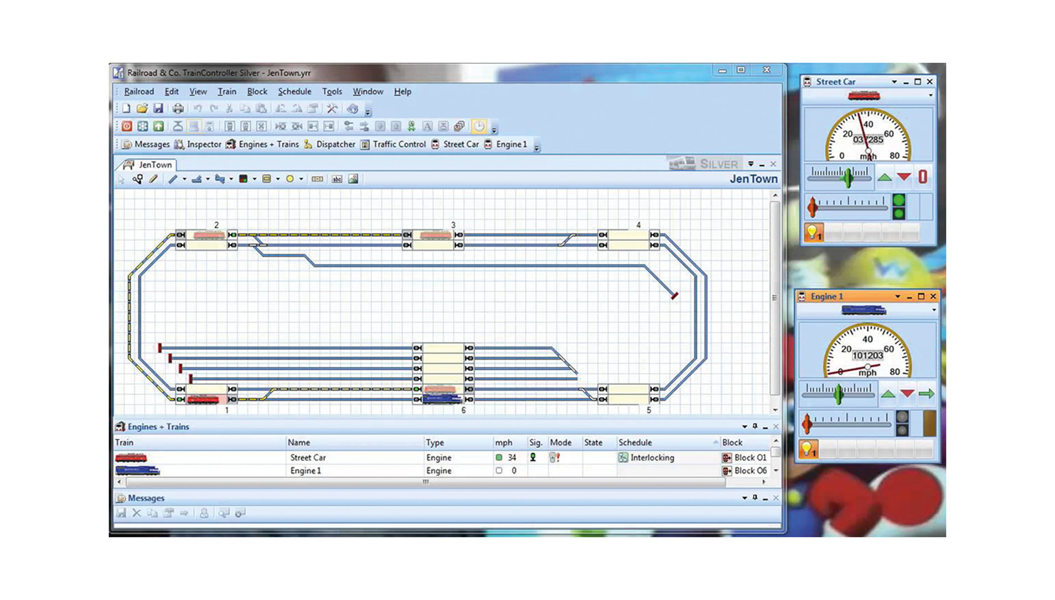Open the Dispatcher window button
This screenshot has height=600, width=1055.
coord(330,145)
